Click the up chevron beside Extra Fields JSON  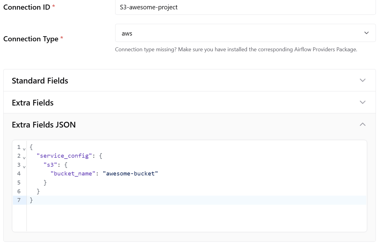[363, 124]
